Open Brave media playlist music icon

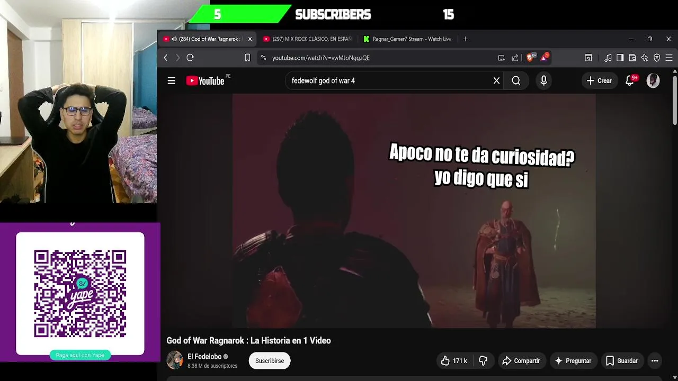[608, 58]
